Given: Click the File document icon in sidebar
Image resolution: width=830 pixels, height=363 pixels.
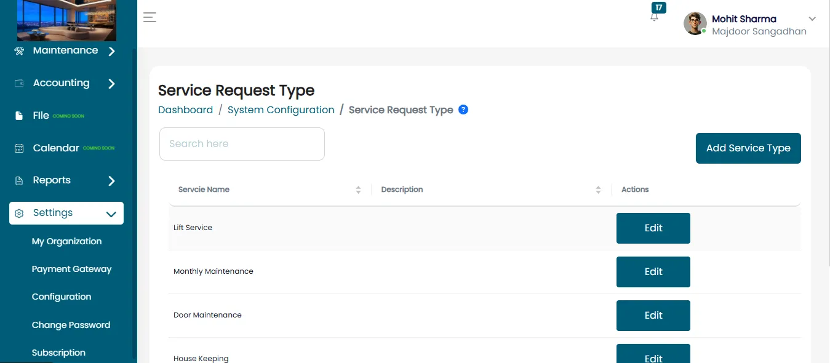Looking at the screenshot, I should coord(19,116).
